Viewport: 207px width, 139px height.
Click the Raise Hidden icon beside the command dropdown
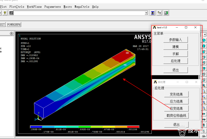pyautogui.click(x=153, y=13)
